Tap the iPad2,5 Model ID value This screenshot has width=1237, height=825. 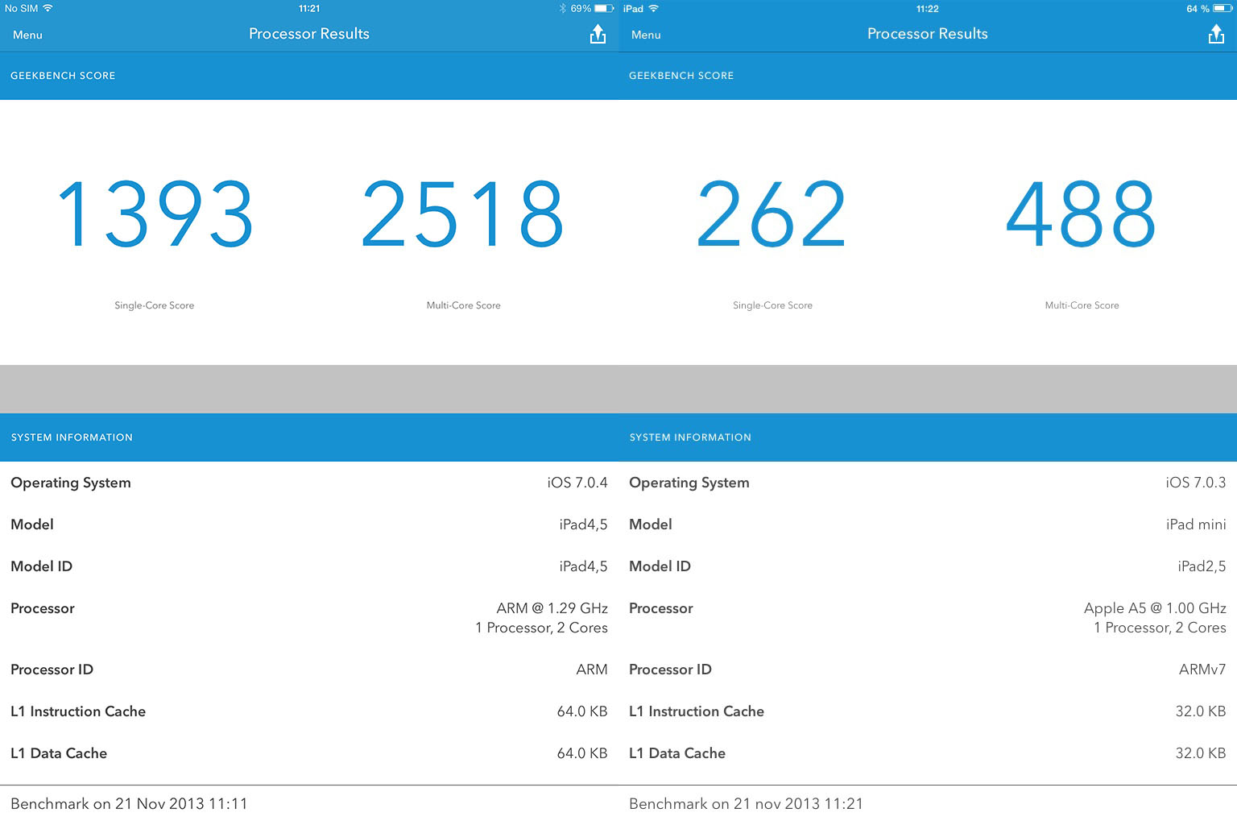pos(1202,566)
